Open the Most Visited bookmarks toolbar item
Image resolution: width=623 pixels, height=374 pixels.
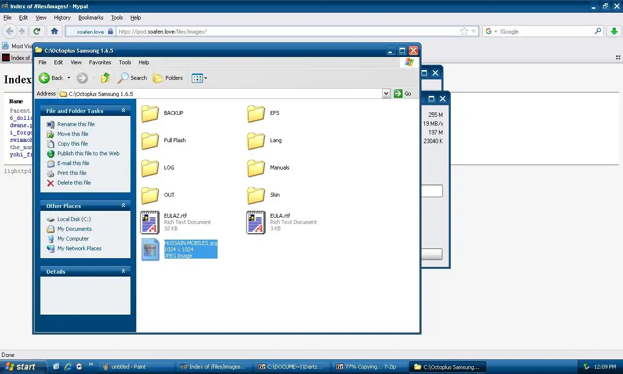17,46
